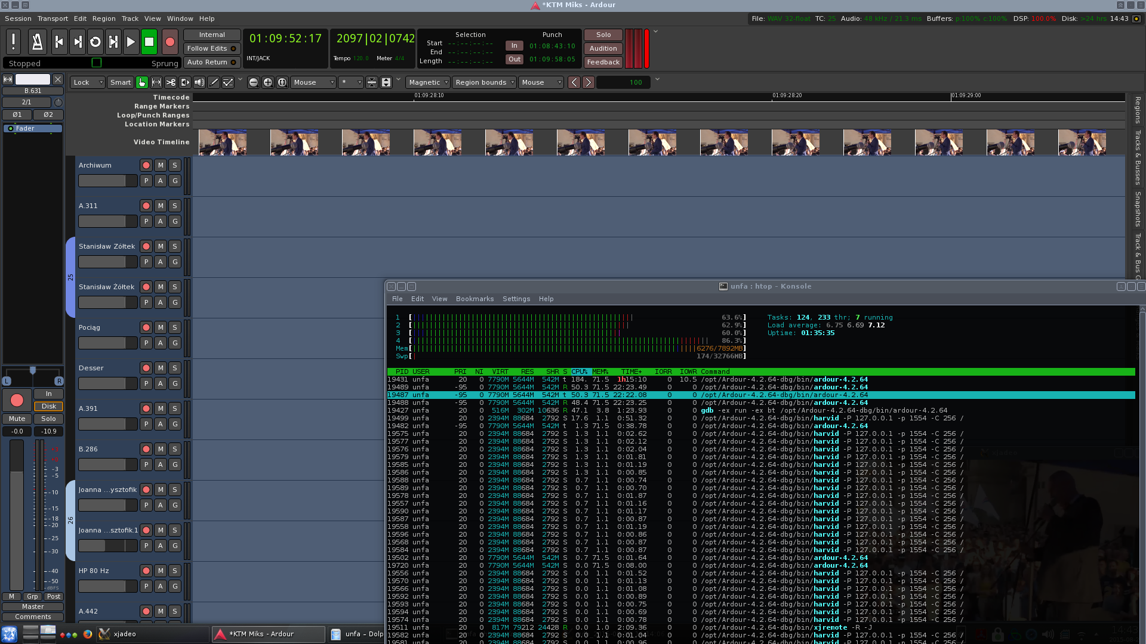This screenshot has width=1146, height=644.
Task: Toggle Follow Edits option
Action: pos(211,48)
